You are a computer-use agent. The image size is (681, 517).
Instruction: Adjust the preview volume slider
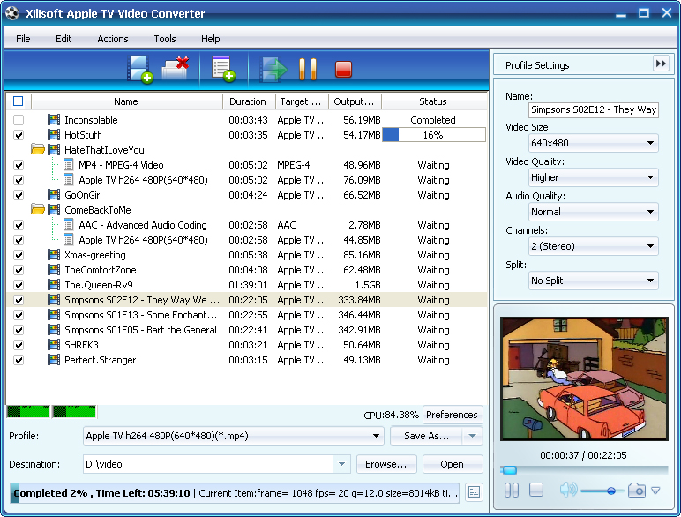click(x=602, y=491)
